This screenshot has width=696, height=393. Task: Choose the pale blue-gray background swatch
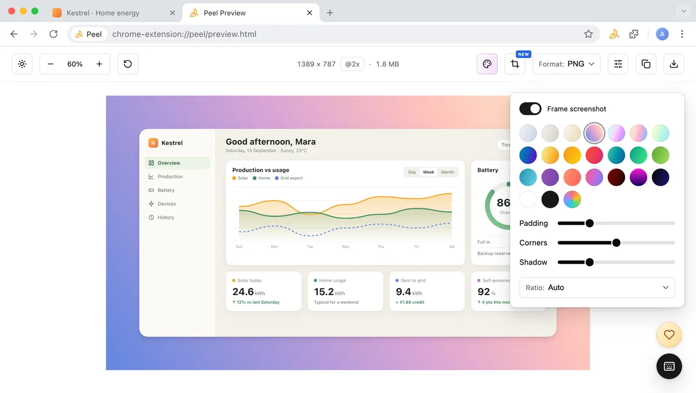pyautogui.click(x=528, y=133)
